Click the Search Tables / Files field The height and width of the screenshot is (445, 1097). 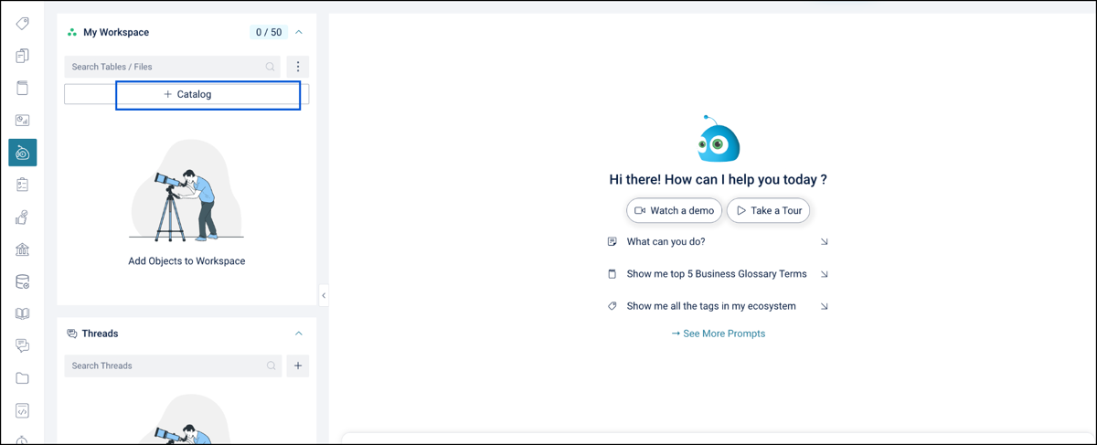coord(165,67)
